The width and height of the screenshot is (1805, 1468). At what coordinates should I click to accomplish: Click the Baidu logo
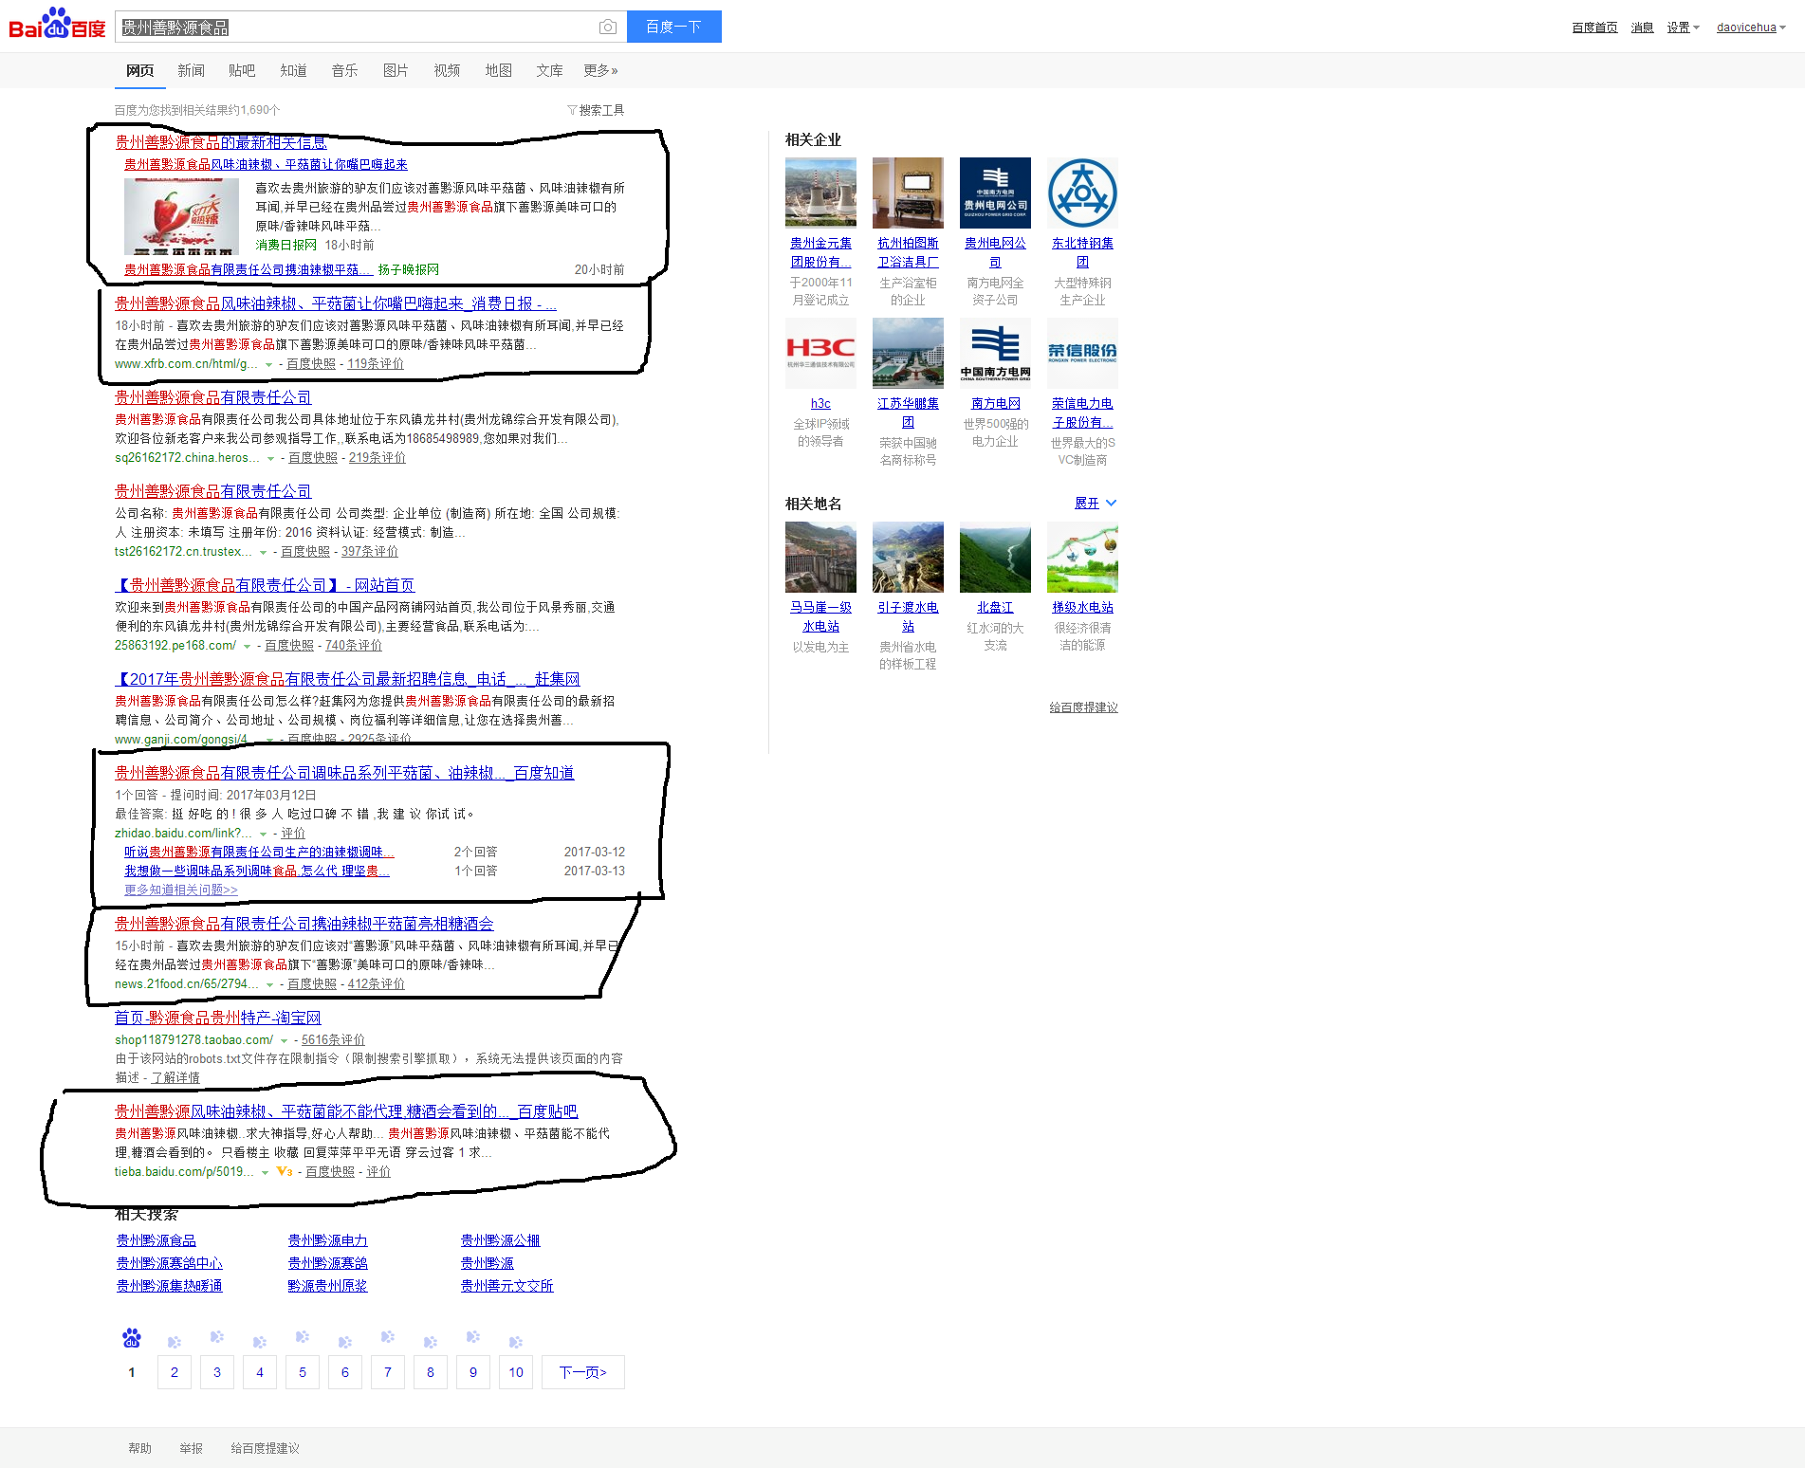(57, 25)
